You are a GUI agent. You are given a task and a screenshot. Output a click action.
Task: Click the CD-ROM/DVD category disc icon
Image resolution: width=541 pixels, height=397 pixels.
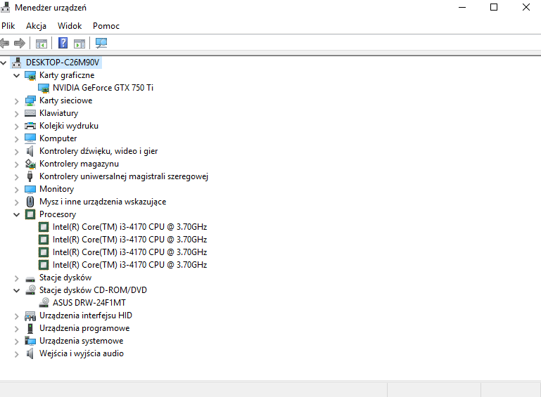coord(30,290)
